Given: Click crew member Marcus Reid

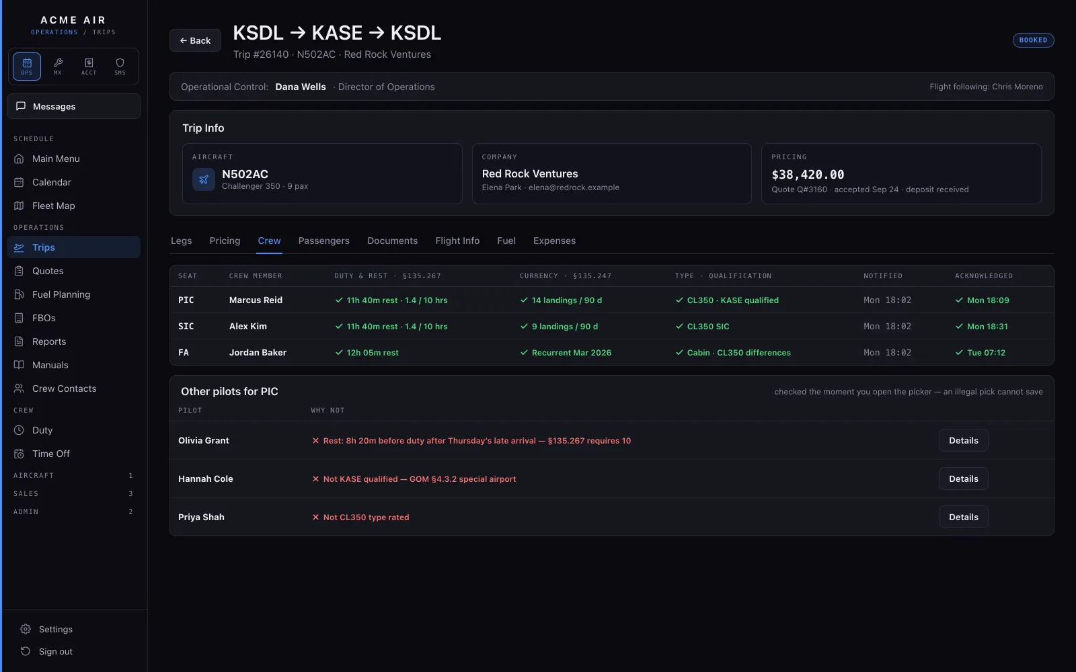Looking at the screenshot, I should click(x=256, y=300).
